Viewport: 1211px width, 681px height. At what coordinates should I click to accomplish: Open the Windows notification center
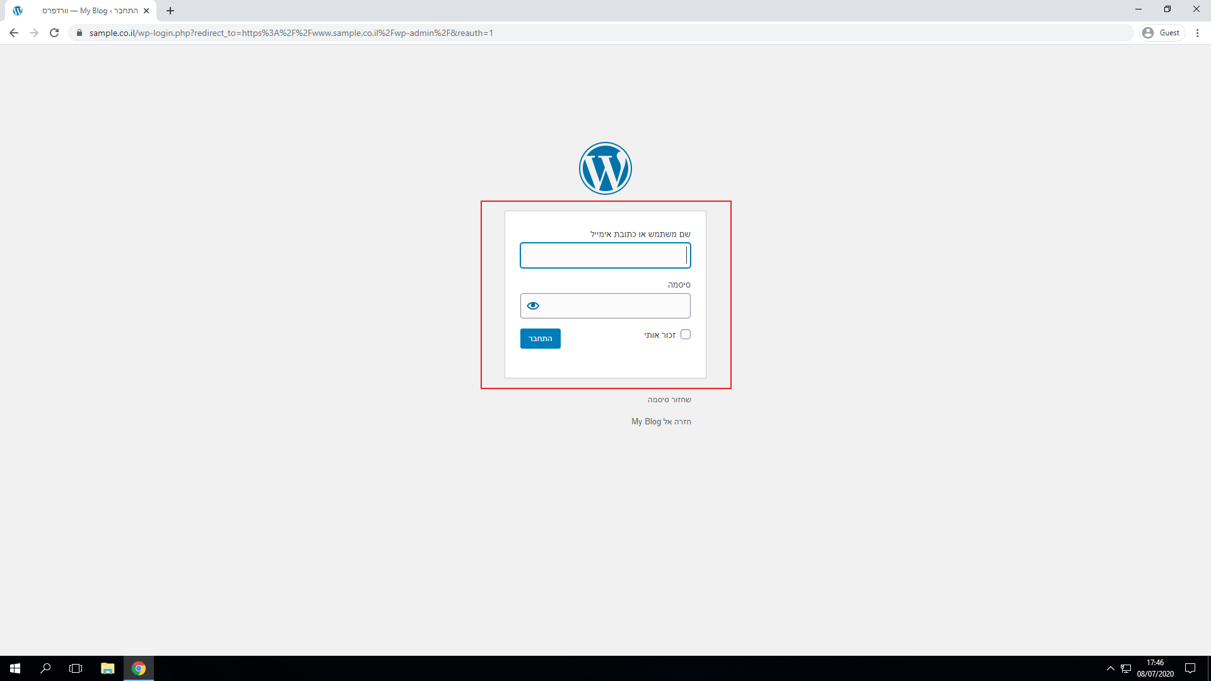(1190, 668)
